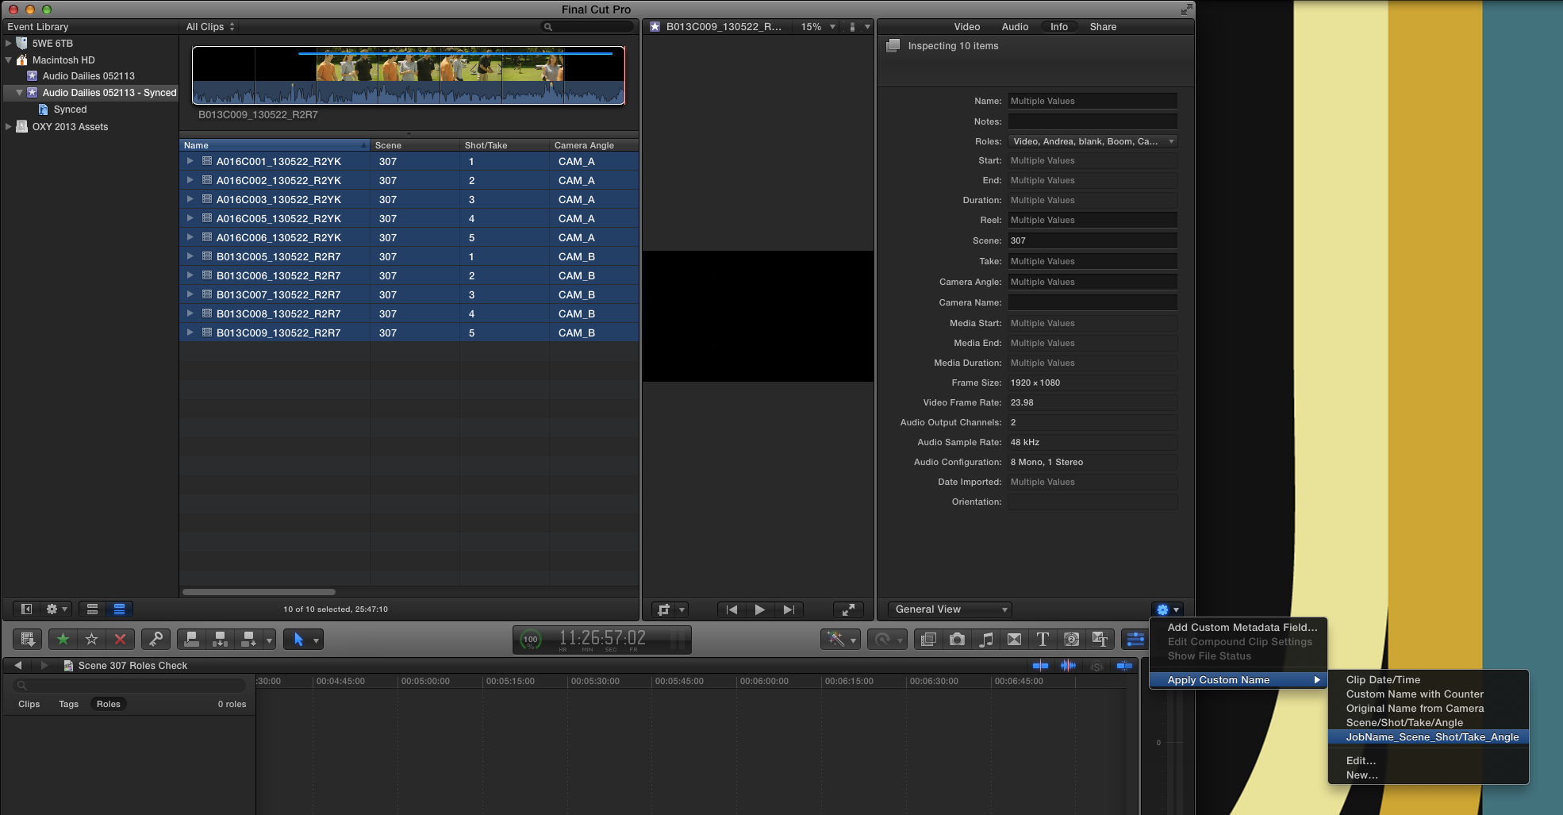
Task: Open the Keyword Editor key icon
Action: coord(156,639)
